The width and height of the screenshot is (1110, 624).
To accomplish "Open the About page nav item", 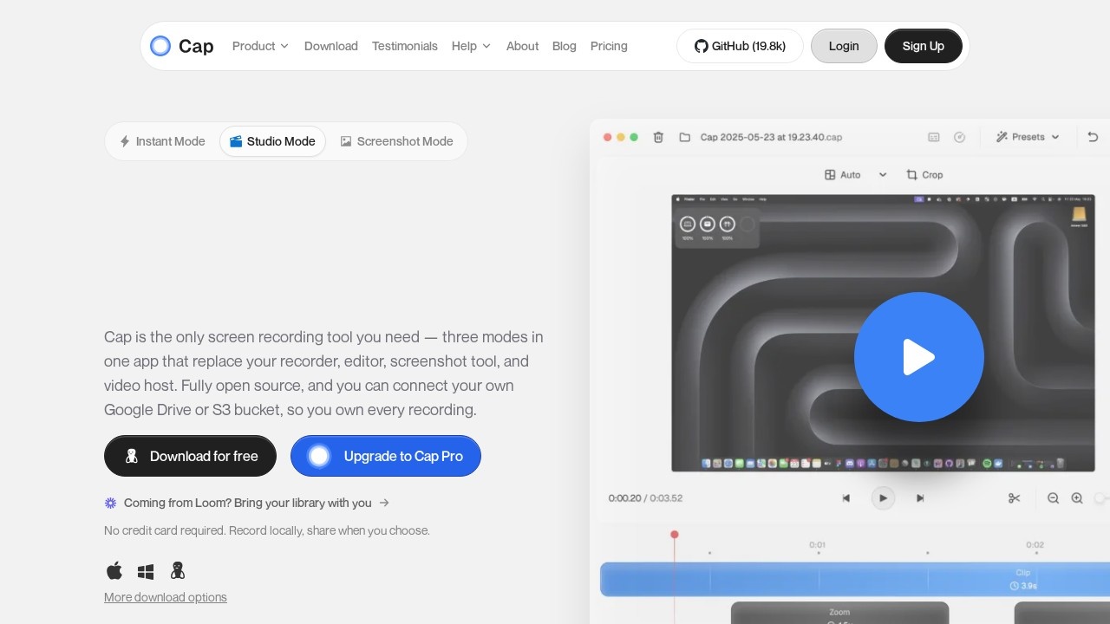I will 522,46.
